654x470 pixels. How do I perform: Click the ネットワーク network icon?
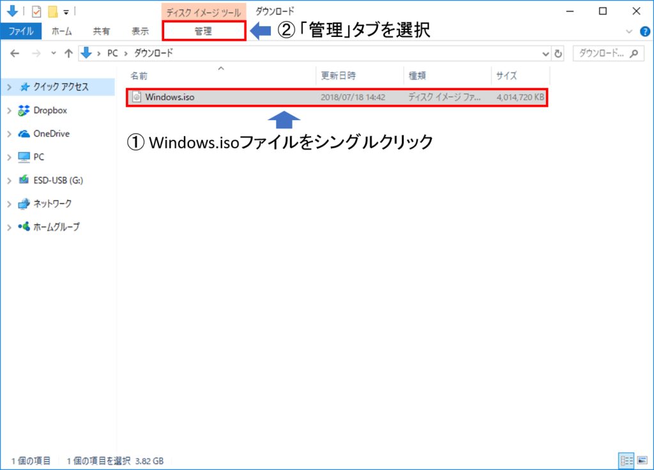(x=24, y=204)
